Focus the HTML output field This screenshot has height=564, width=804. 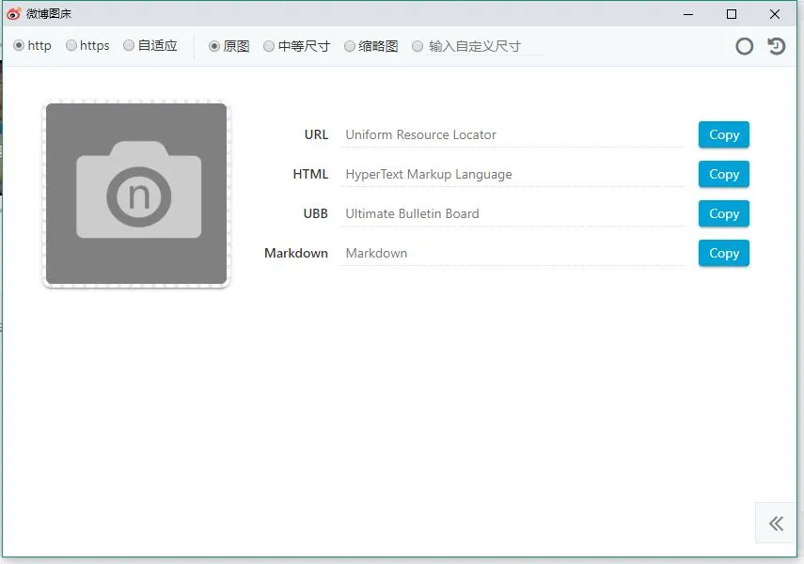click(x=512, y=174)
